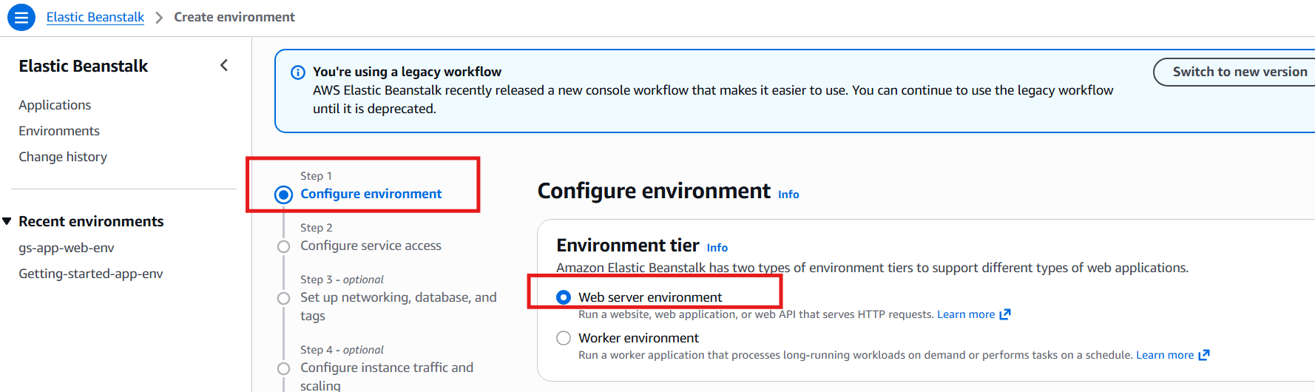Select the Step 1 Configure environment indicator
1315x392 pixels.
click(283, 195)
